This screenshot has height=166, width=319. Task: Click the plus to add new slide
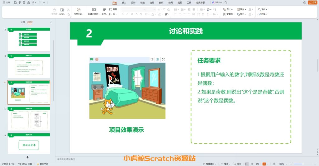[x=27, y=157]
